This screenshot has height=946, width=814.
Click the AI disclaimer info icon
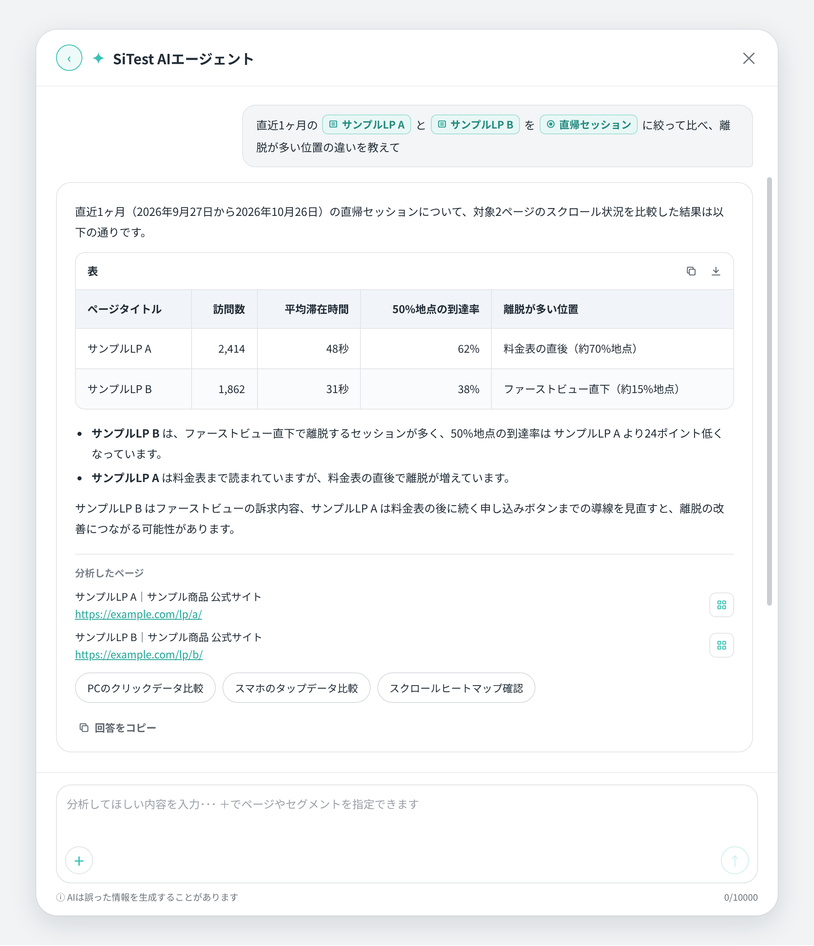pyautogui.click(x=60, y=898)
